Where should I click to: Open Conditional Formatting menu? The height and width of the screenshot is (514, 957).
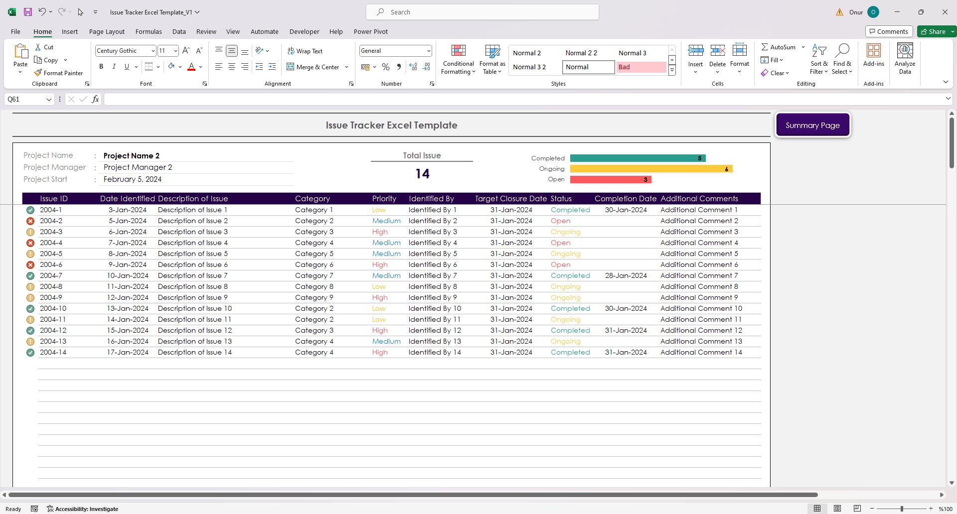tap(458, 59)
